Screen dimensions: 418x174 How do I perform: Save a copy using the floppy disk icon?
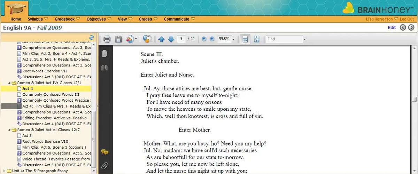click(x=118, y=39)
